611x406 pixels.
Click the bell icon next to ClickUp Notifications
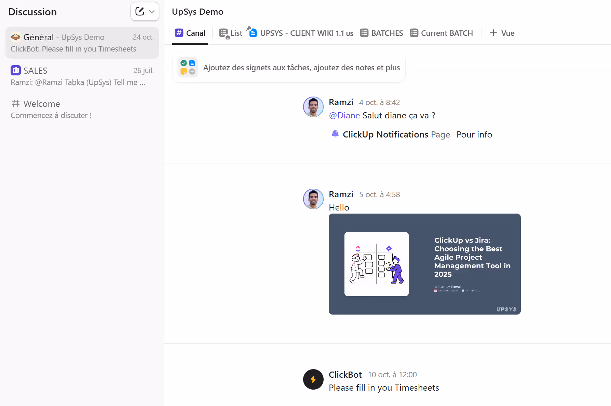click(335, 134)
